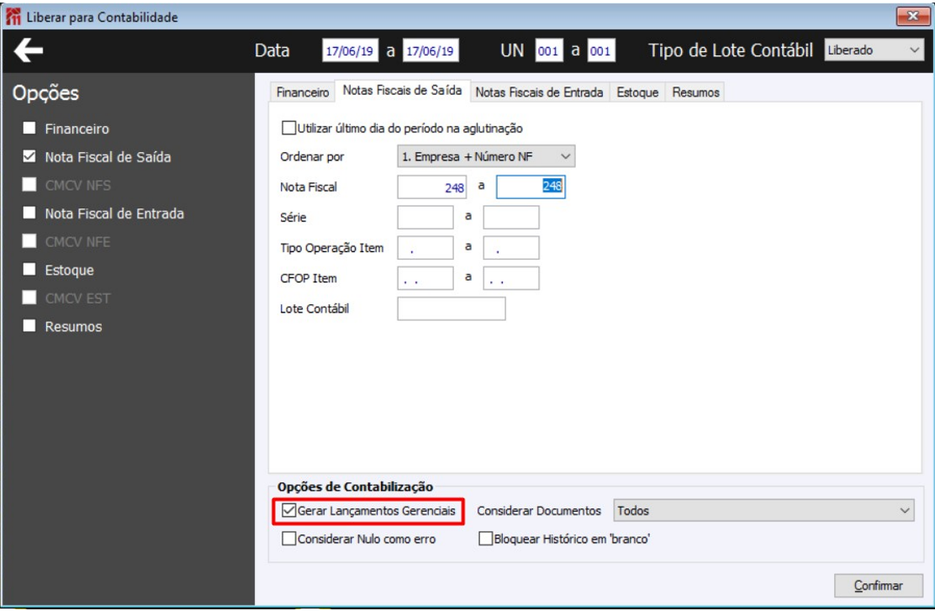Viewport: 935px width, 611px height.
Task: Toggle the CMCV NFS checkbox
Action: 29,185
